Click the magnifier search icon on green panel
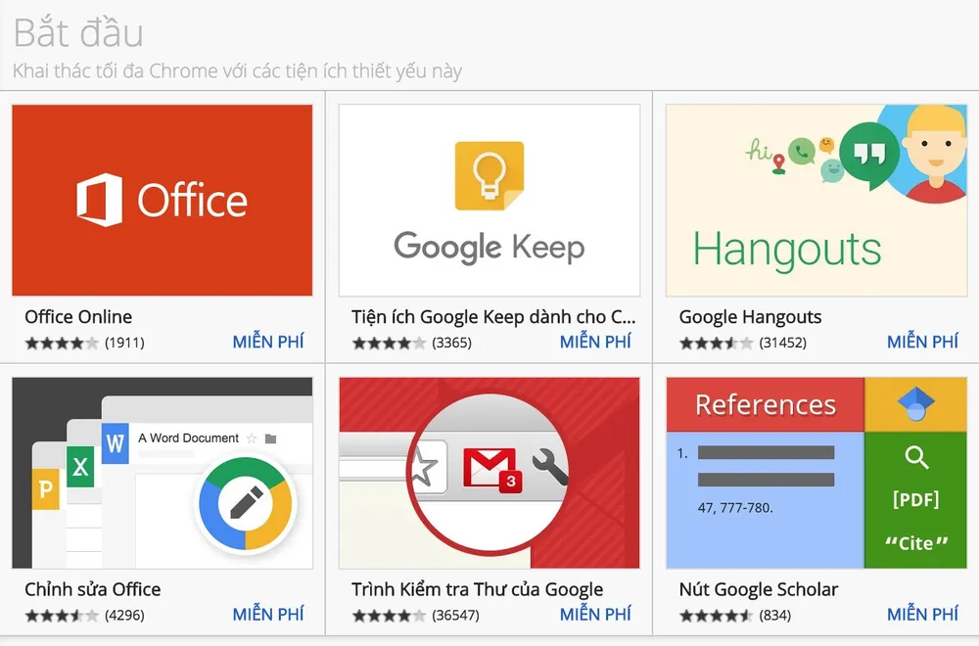979x646 pixels. pyautogui.click(x=916, y=456)
